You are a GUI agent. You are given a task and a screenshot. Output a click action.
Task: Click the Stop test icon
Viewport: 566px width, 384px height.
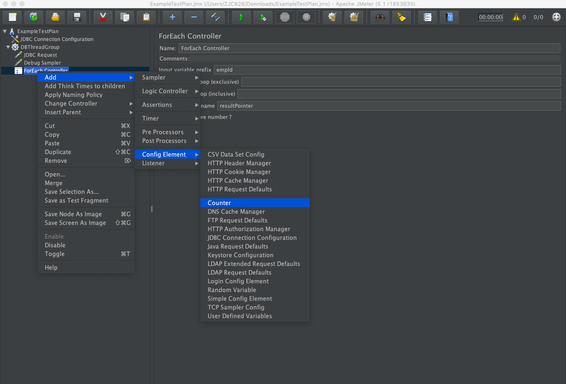[x=284, y=17]
